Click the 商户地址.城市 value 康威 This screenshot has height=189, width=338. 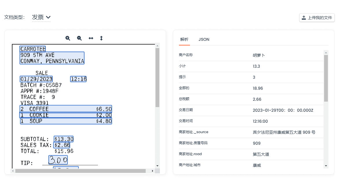tap(257, 165)
